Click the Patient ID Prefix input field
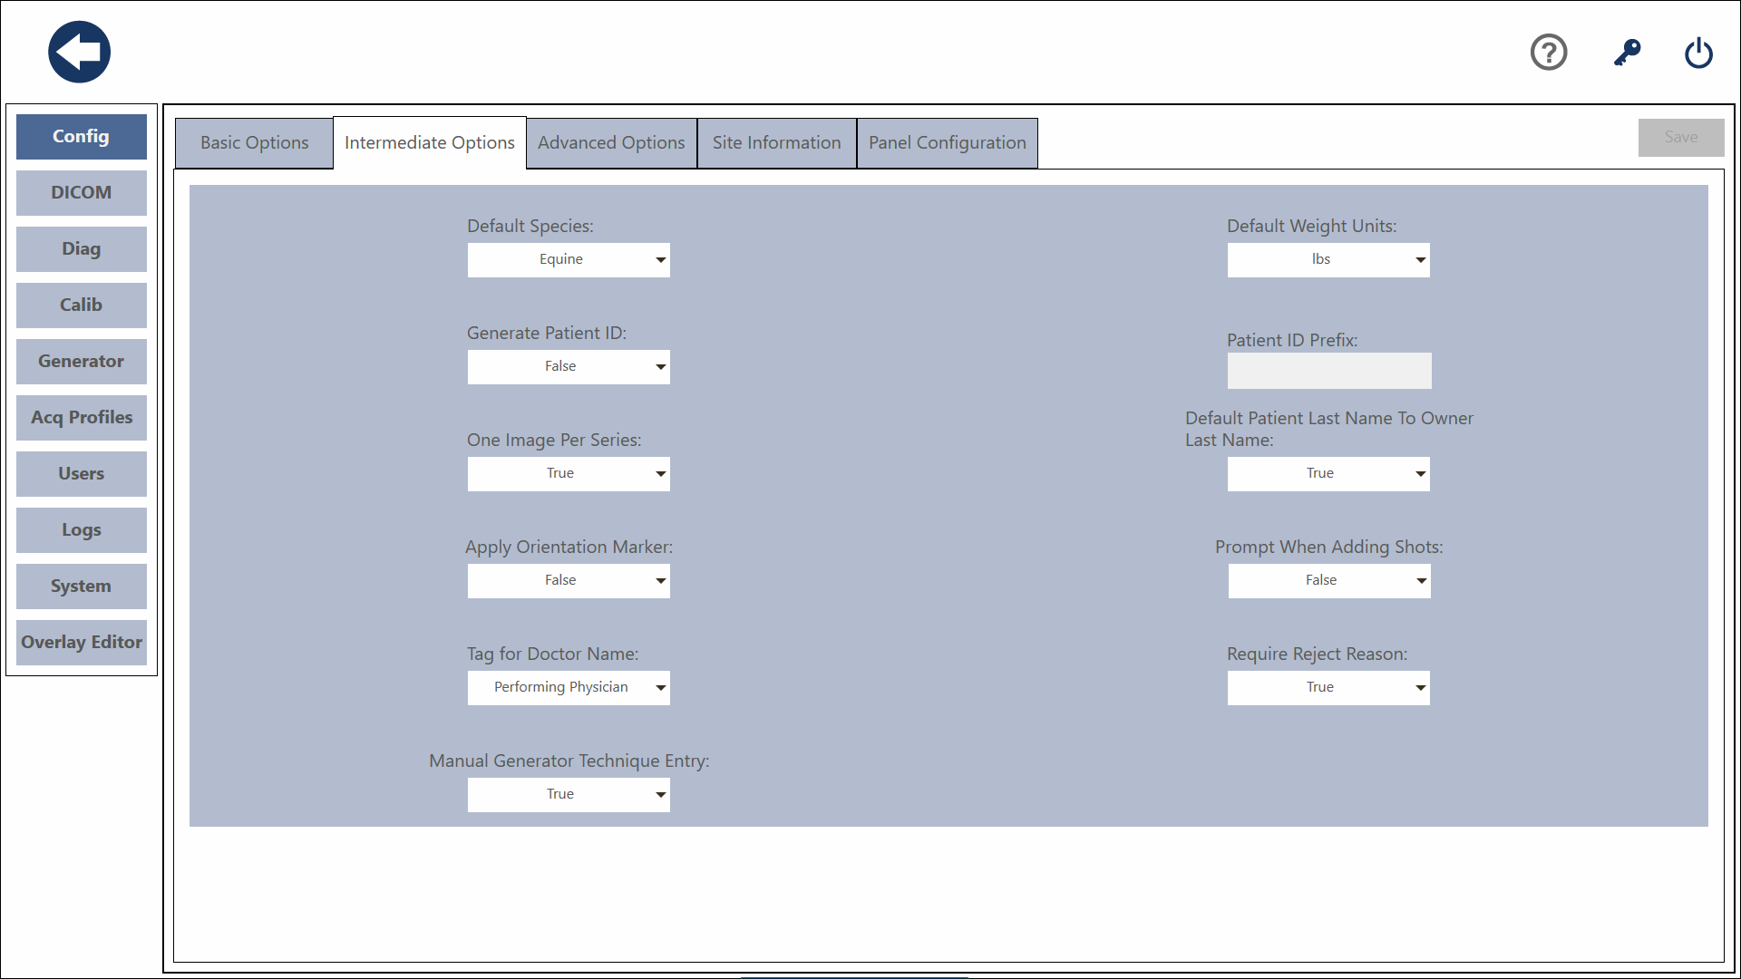Screen dimensions: 1741x979 point(1329,371)
